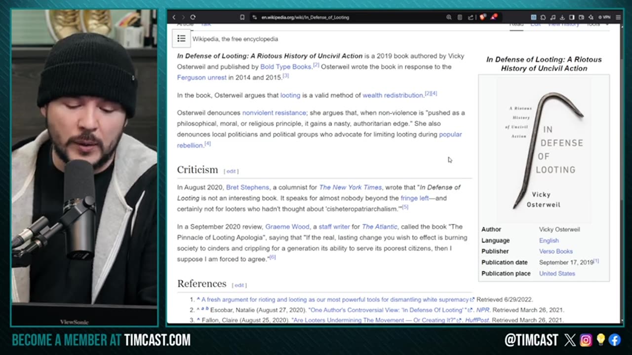Click 'Wikipedia, the free encyclopedia' tagline text
This screenshot has width=632, height=355.
(235, 39)
